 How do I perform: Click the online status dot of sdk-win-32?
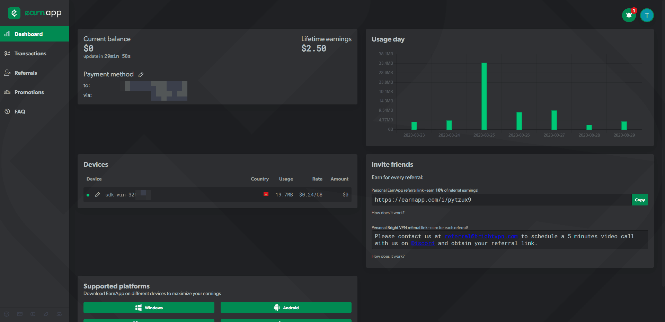tap(88, 195)
